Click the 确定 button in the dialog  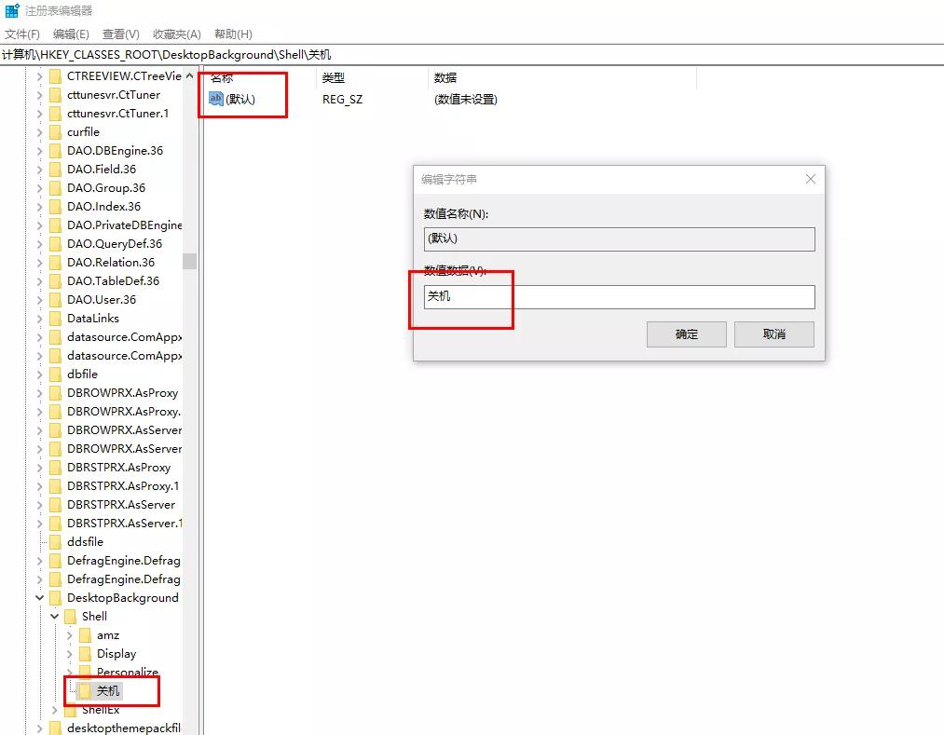click(686, 334)
